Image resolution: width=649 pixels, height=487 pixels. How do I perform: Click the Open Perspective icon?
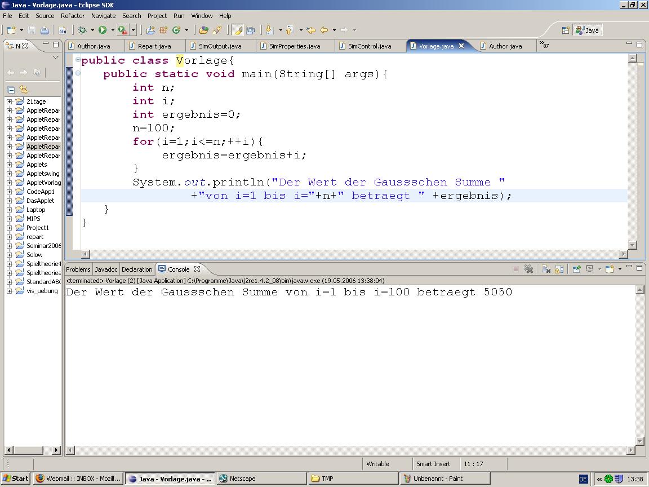tap(566, 30)
